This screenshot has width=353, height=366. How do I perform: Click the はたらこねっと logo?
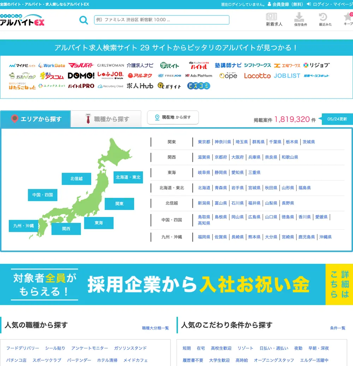22,86
